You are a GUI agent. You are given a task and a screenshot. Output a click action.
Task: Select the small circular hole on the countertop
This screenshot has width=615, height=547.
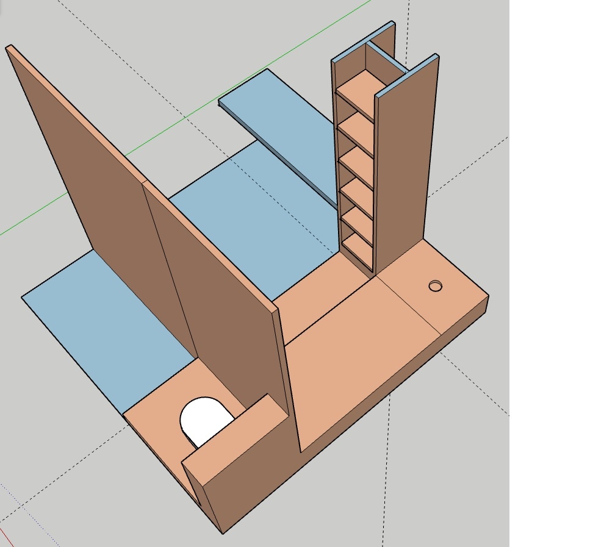(x=435, y=286)
